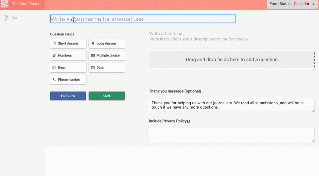Focus the Include Privacy Policy textarea
The width and height of the screenshot is (319, 176).
(232, 135)
